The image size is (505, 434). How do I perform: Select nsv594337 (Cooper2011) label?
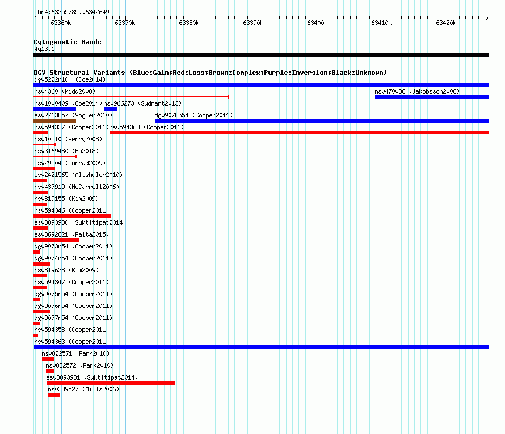pyautogui.click(x=71, y=127)
